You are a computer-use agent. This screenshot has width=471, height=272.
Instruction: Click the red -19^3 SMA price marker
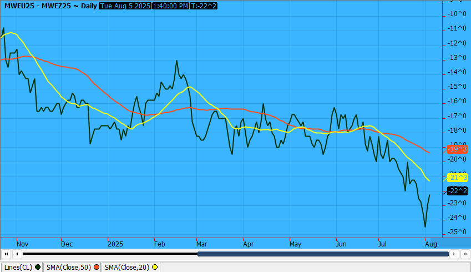pos(457,149)
